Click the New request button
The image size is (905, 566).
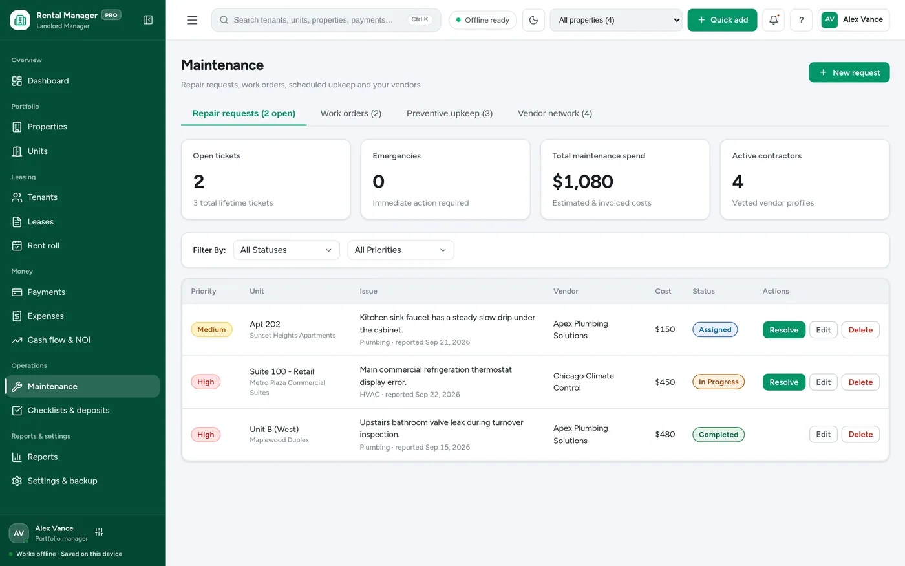tap(849, 72)
